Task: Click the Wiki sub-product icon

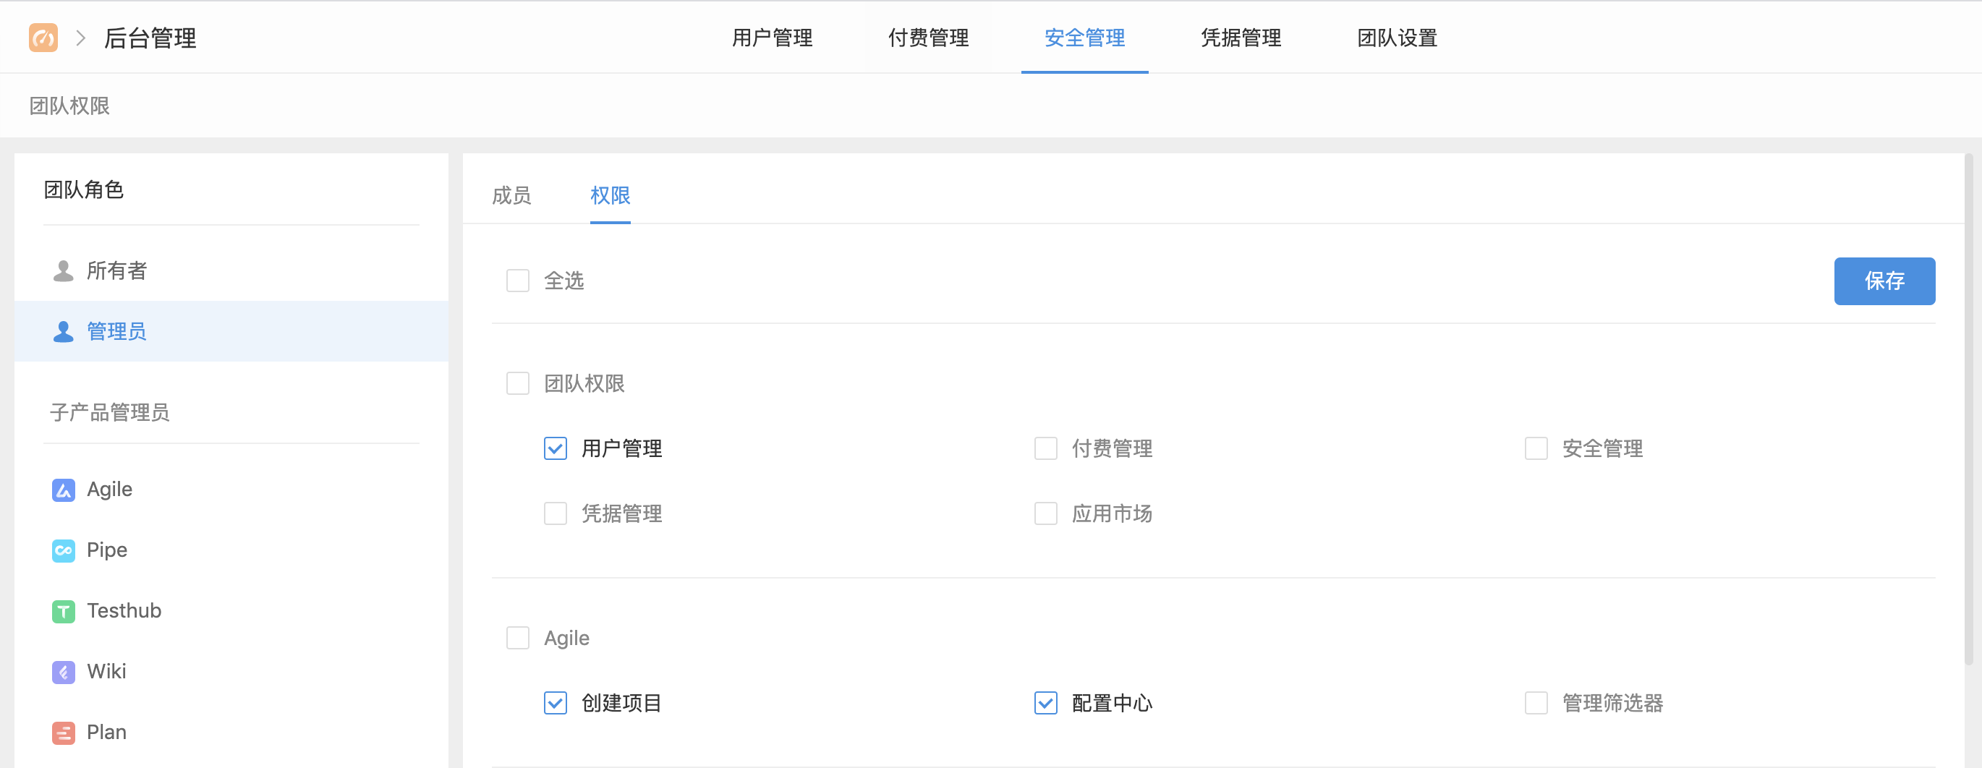Action: coord(63,671)
